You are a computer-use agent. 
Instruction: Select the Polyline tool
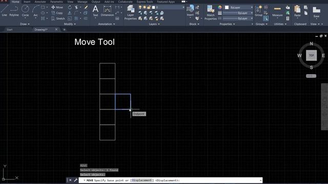[14, 11]
